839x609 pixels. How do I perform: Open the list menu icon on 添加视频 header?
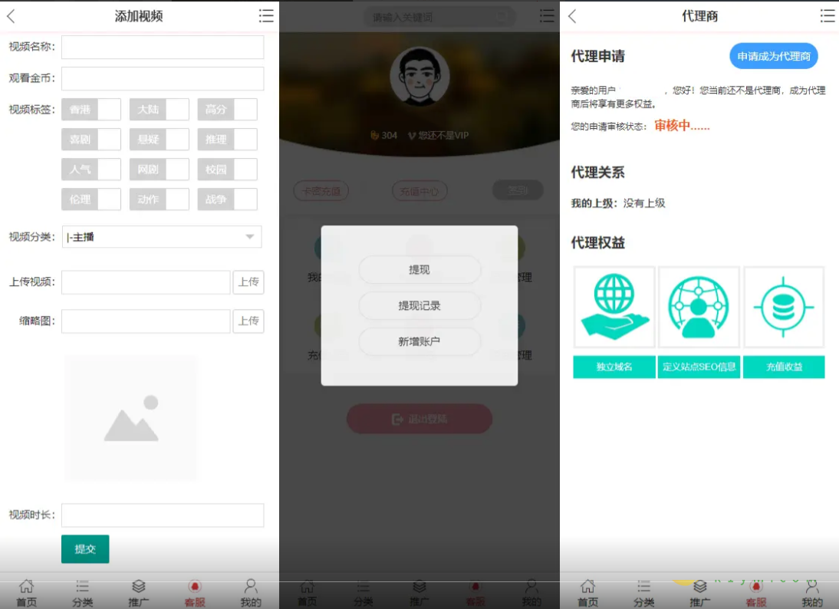coord(266,16)
